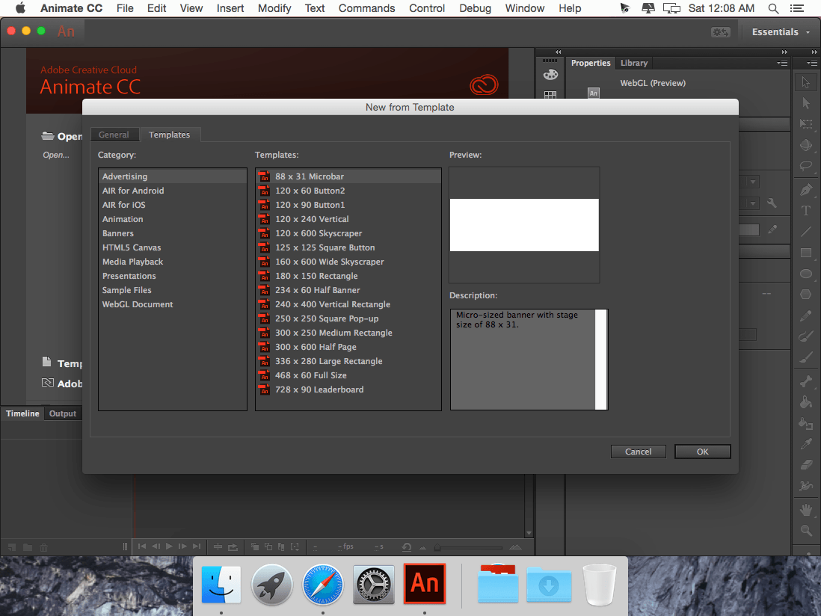This screenshot has width=821, height=616.
Task: Select the 3D Rotation tool
Action: coord(806,145)
